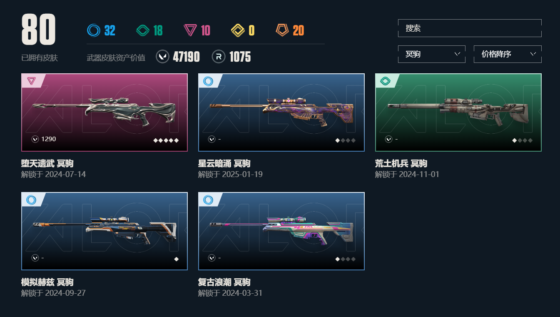Select the 堕天遗武 冥驹 skin thumbnail

point(105,112)
